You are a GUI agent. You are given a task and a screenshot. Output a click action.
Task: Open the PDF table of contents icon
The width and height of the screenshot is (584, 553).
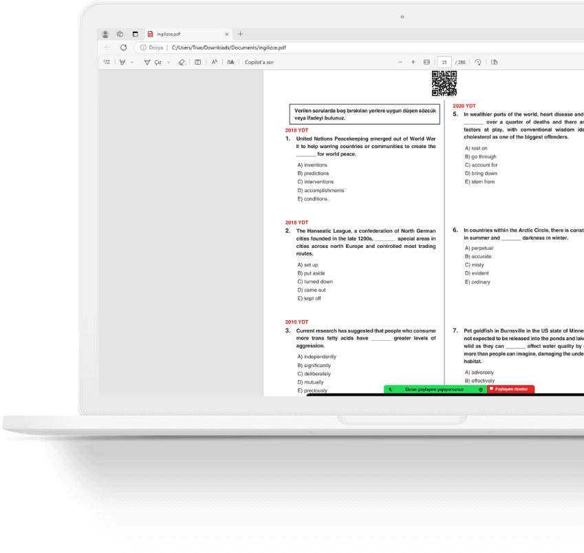tap(107, 62)
